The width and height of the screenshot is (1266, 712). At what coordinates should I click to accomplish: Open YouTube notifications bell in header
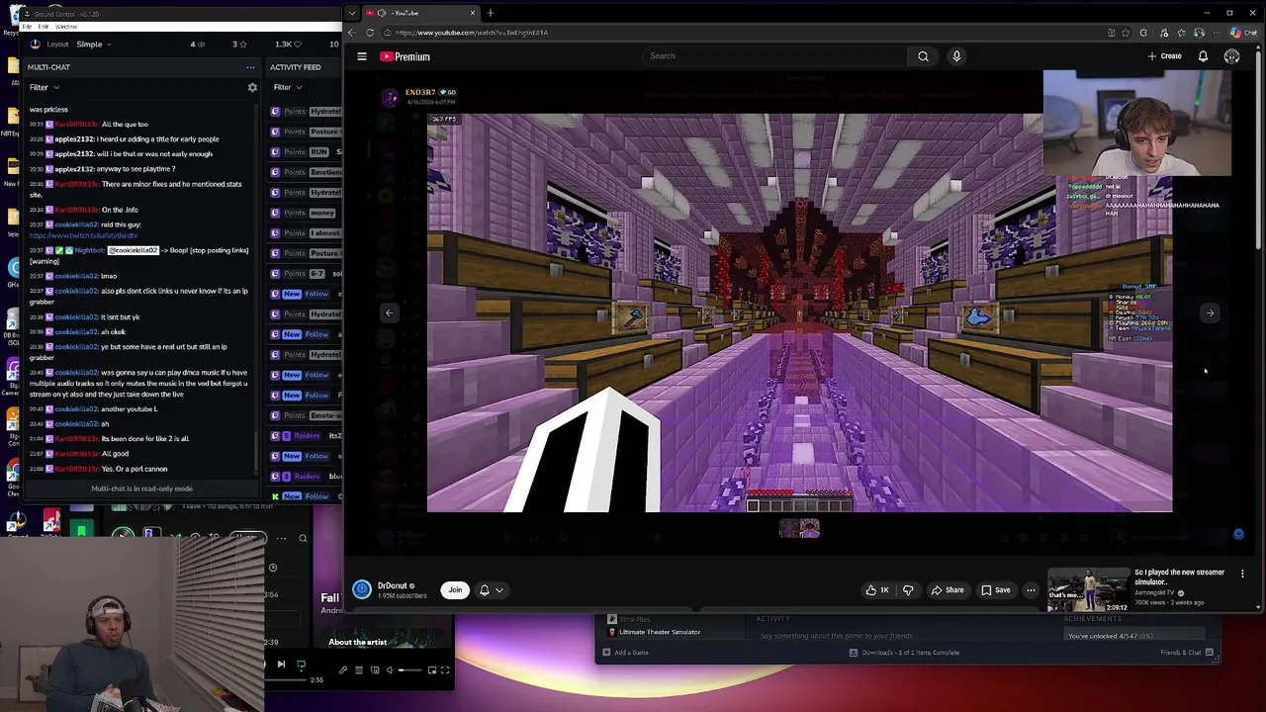tap(1203, 56)
